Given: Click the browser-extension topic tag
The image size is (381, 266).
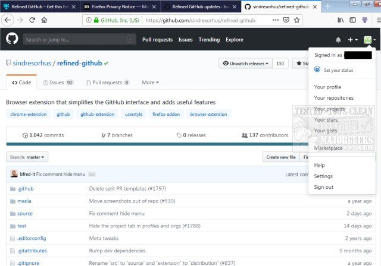Looking at the screenshot, I should click(209, 115).
